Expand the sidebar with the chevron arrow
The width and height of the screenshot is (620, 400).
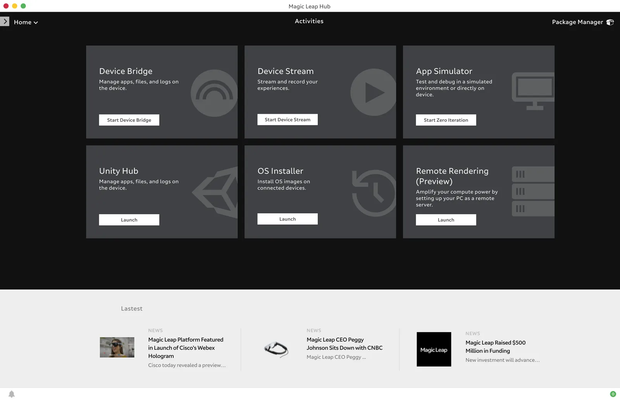(x=5, y=21)
